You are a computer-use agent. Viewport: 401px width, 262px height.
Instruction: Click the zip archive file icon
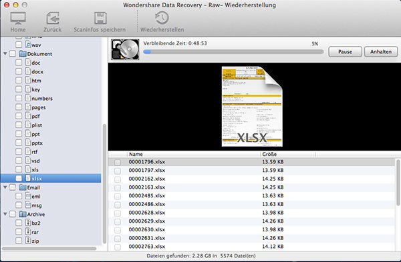click(28, 241)
